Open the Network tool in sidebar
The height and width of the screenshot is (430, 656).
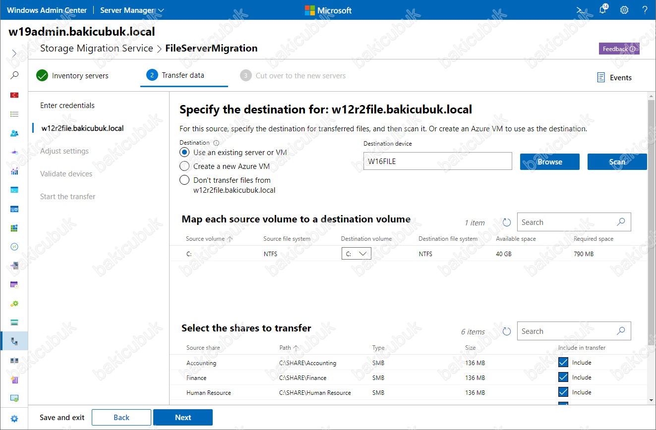tap(14, 152)
